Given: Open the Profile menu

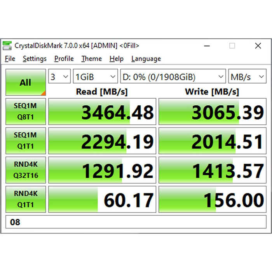Looking at the screenshot, I should pyautogui.click(x=64, y=59).
